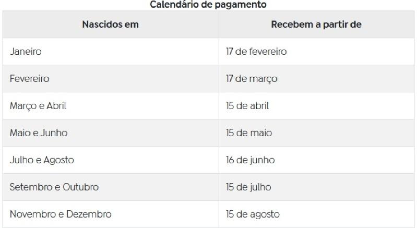This screenshot has height=228, width=417.
Task: Click the '15 de abril' date
Action: pos(247,106)
